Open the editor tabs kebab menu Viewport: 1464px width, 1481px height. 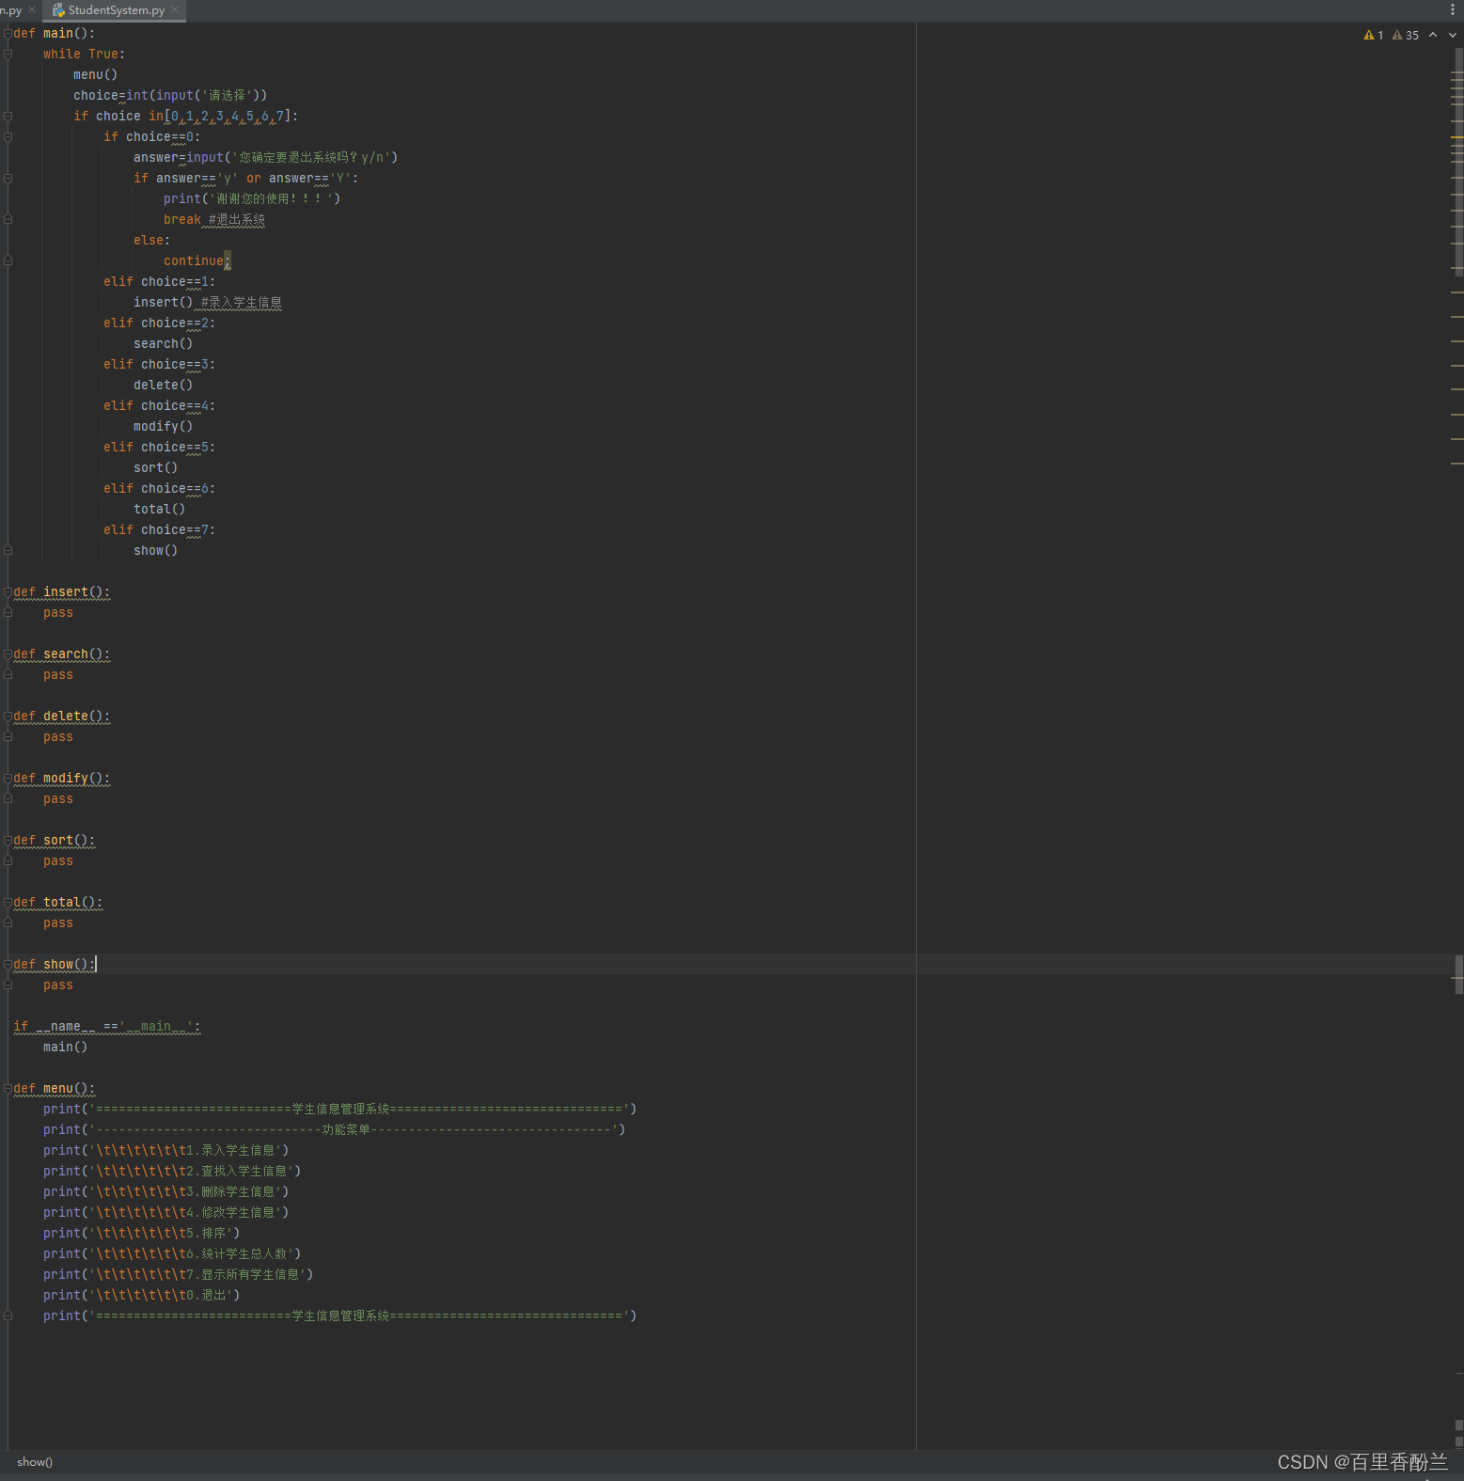1453,9
